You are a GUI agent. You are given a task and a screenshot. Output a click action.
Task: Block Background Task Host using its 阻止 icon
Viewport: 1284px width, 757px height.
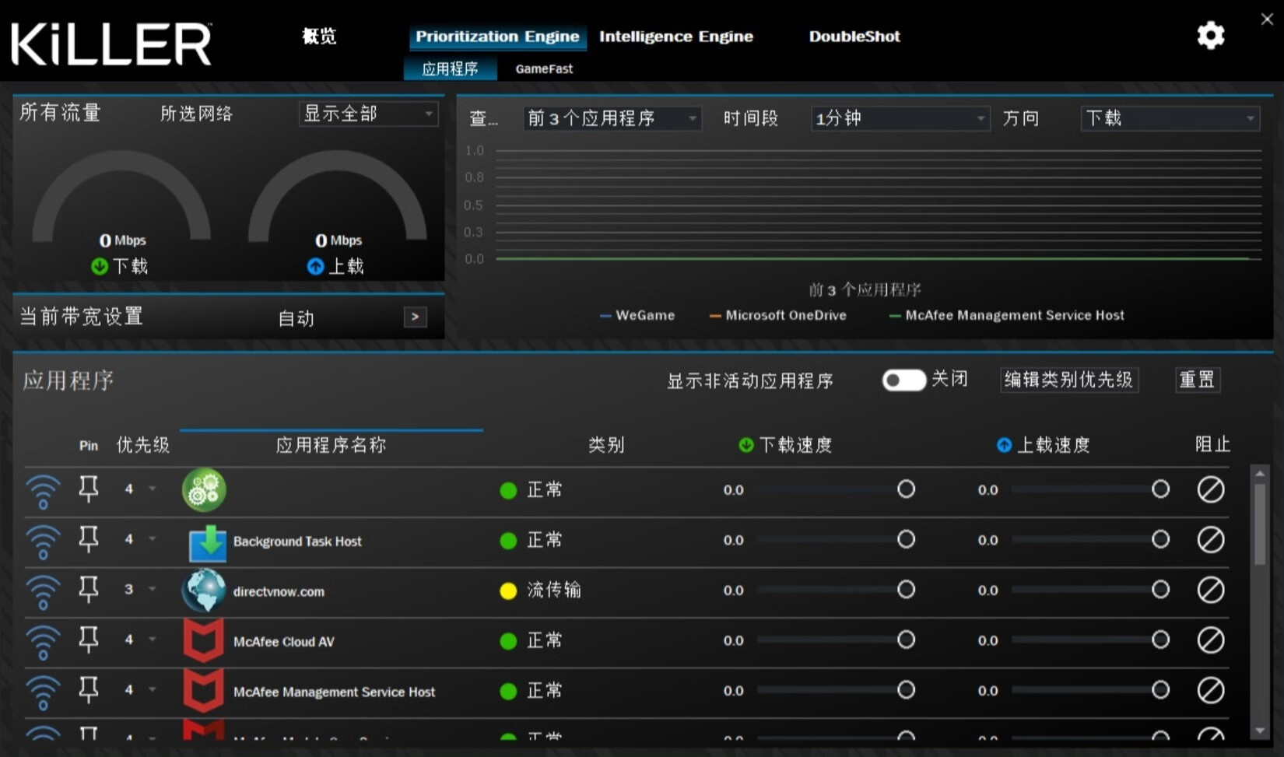[x=1211, y=538]
